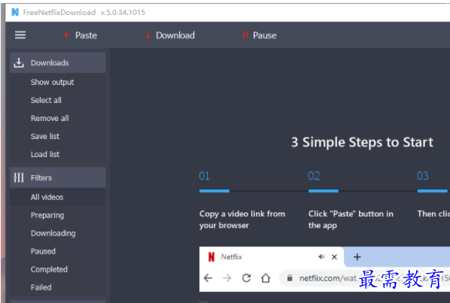Click the Download toolbar button
Image resolution: width=450 pixels, height=303 pixels.
click(170, 35)
